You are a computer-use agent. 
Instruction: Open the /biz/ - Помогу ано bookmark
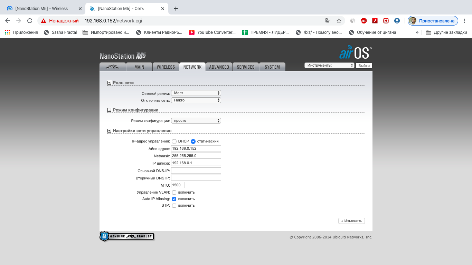(x=319, y=32)
